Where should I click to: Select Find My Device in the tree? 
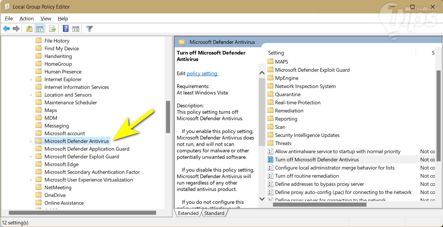coord(62,48)
